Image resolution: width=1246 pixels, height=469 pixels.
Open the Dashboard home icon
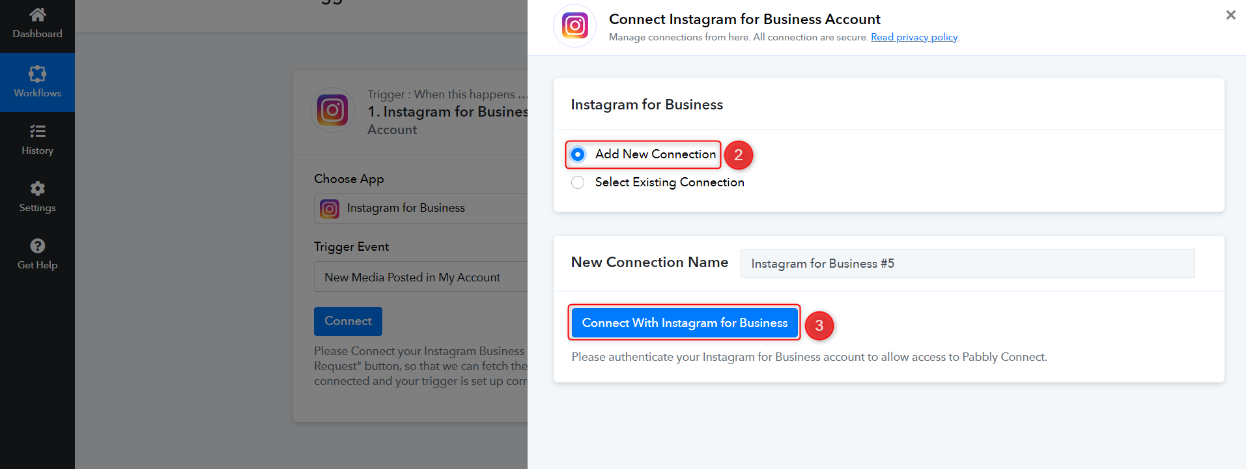click(x=38, y=14)
